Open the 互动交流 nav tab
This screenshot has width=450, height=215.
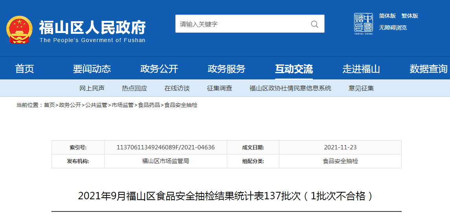pos(294,69)
